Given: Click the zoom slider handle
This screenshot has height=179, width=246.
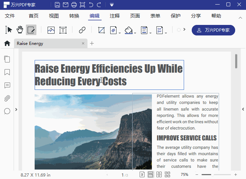Looking at the screenshot, I should click(212, 174).
